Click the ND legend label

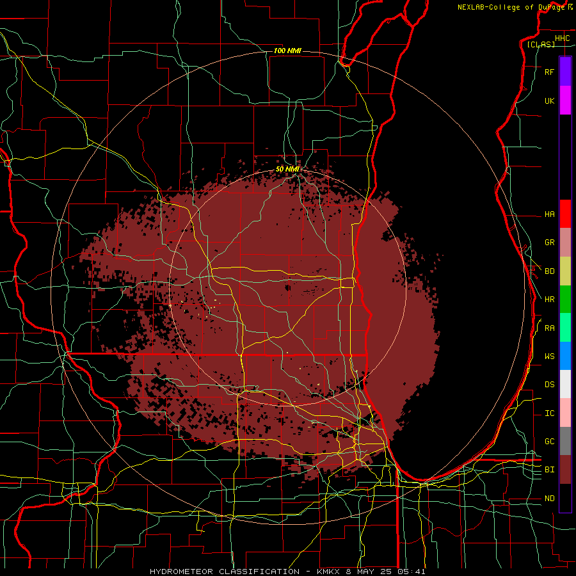click(549, 499)
